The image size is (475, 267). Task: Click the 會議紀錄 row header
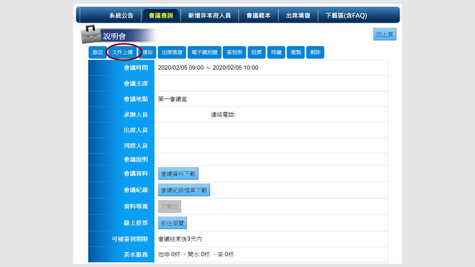point(121,190)
